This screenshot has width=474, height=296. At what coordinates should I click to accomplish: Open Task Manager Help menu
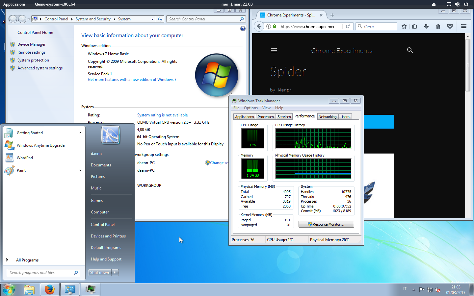[x=279, y=108]
